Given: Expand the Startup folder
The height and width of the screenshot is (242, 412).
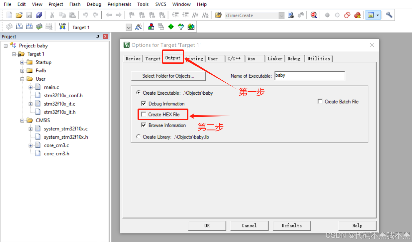Looking at the screenshot, I should point(22,62).
